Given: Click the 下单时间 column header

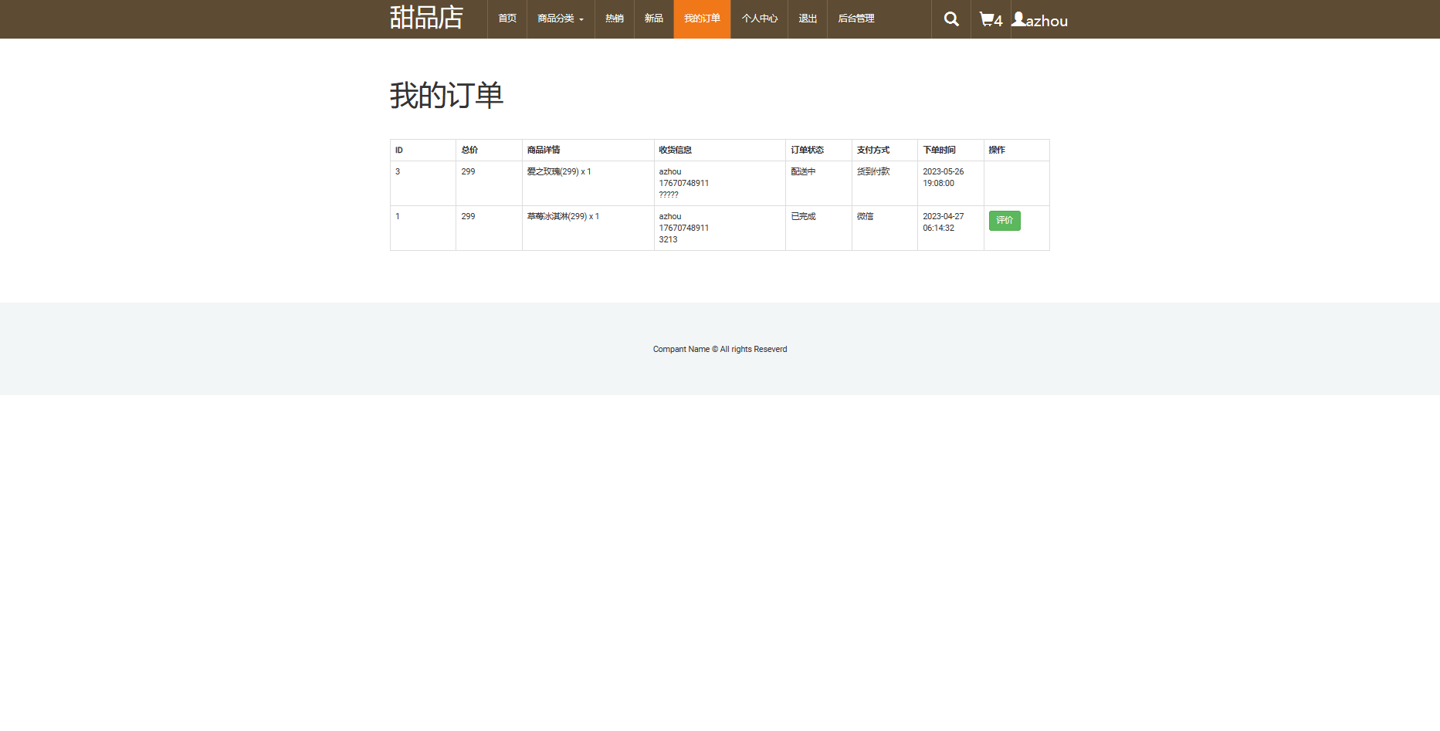Looking at the screenshot, I should click(939, 150).
